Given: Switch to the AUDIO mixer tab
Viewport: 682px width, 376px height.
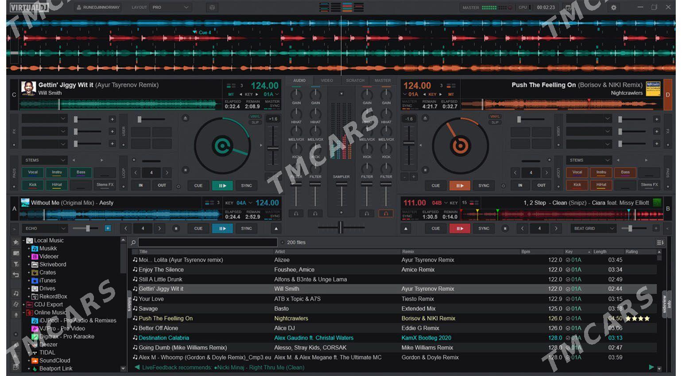Looking at the screenshot, I should click(299, 81).
